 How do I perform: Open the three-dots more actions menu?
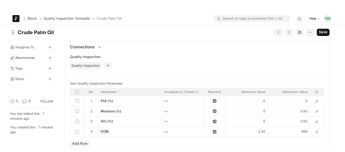[x=310, y=32]
